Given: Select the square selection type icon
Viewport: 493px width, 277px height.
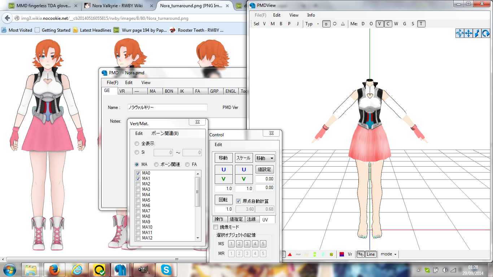Looking at the screenshot, I should pyautogui.click(x=326, y=24).
